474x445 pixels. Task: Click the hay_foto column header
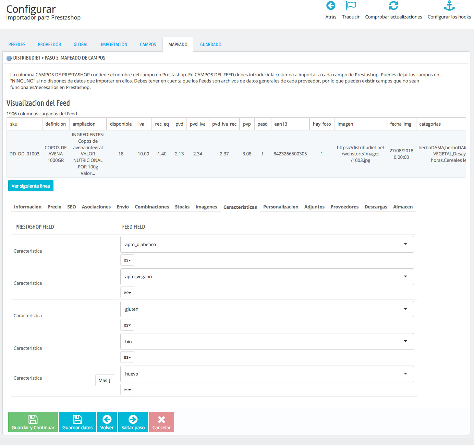coord(322,124)
